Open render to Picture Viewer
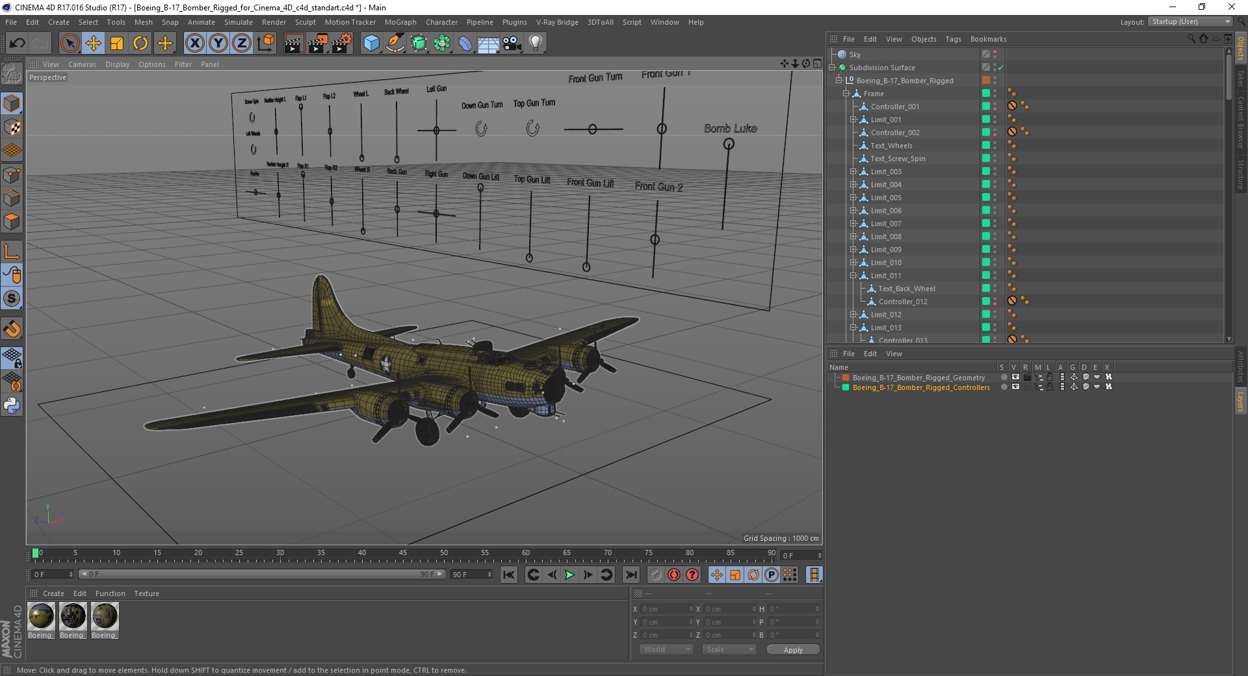The height and width of the screenshot is (676, 1248). [318, 44]
